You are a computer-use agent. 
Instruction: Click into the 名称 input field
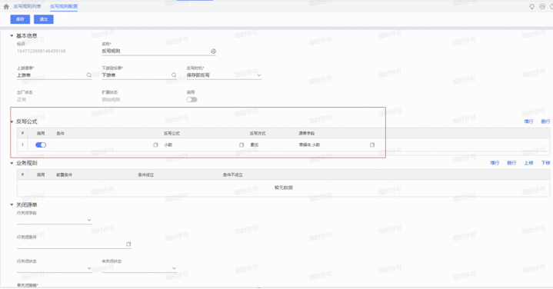coord(156,51)
